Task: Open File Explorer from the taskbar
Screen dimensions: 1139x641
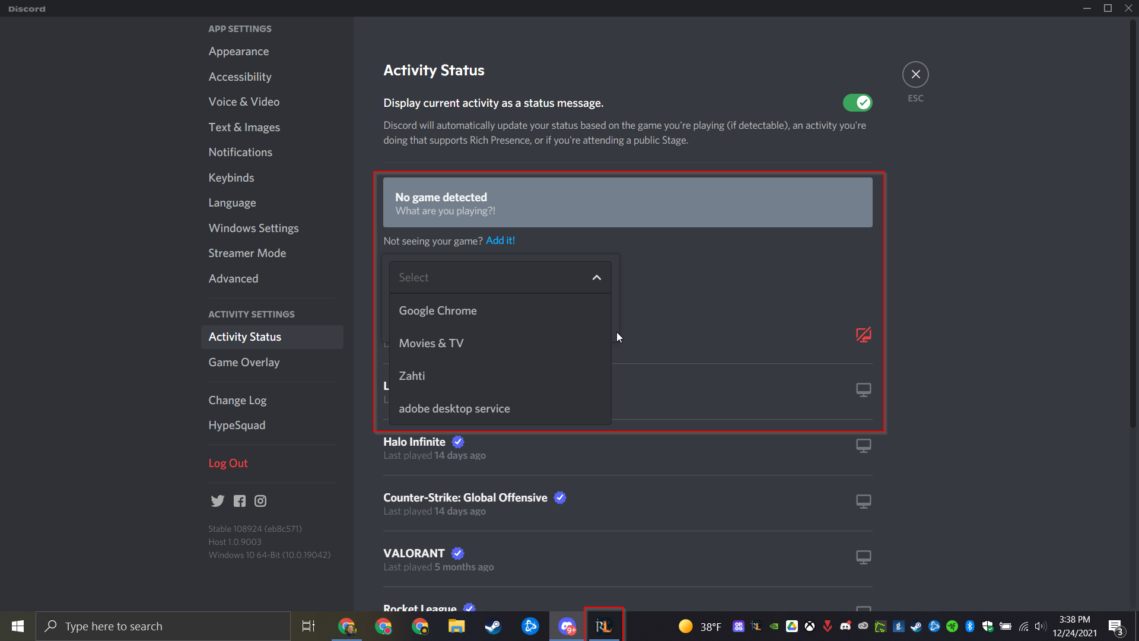Action: click(456, 626)
